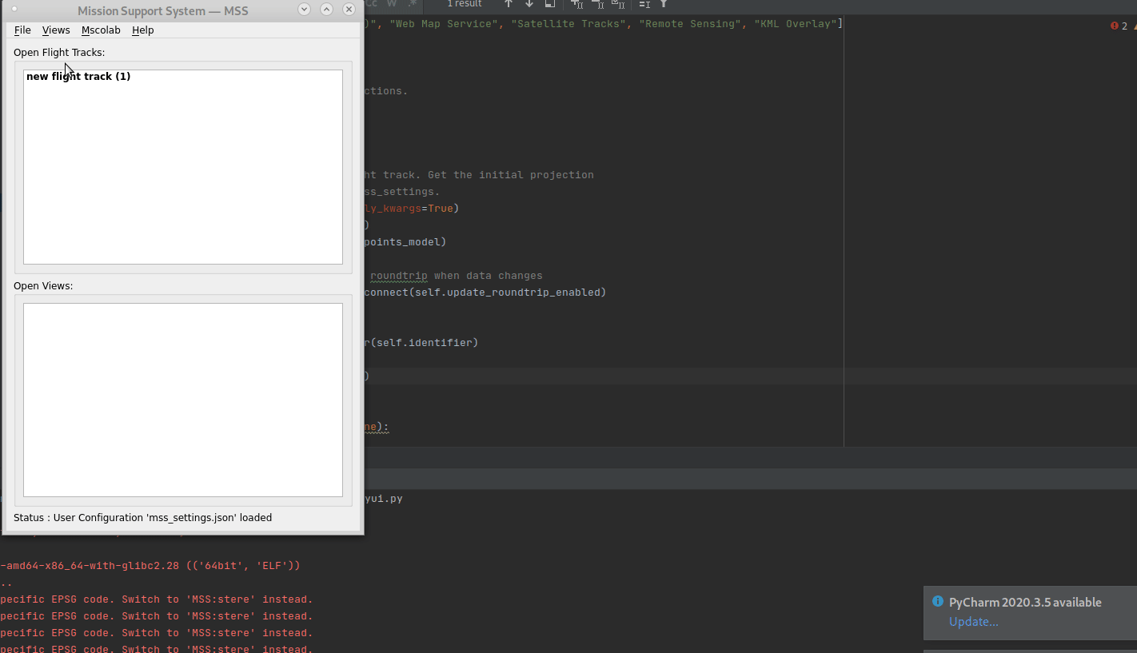Viewport: 1137px width, 653px height.
Task: Open the Views menu
Action: point(56,30)
